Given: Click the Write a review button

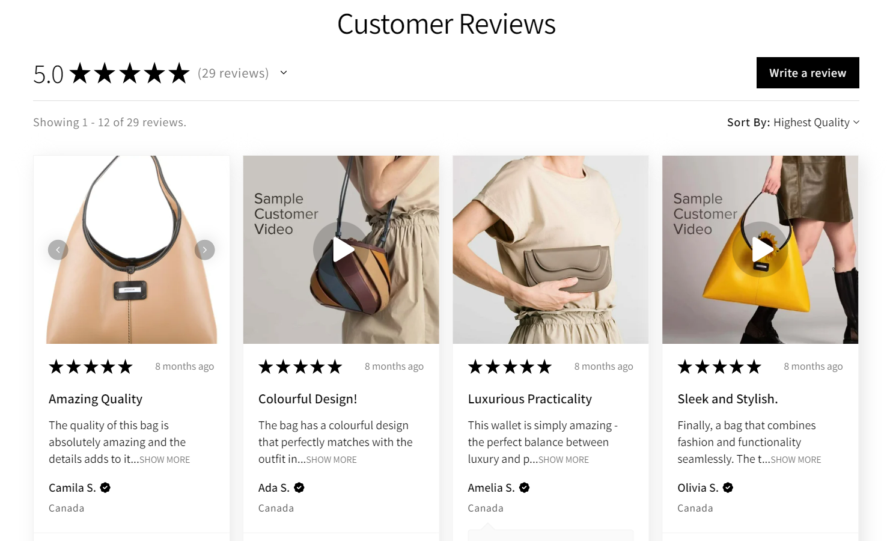Looking at the screenshot, I should [x=807, y=73].
